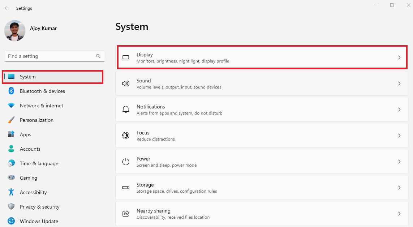Click the Bluetooth icon in the sidebar

tap(11, 91)
